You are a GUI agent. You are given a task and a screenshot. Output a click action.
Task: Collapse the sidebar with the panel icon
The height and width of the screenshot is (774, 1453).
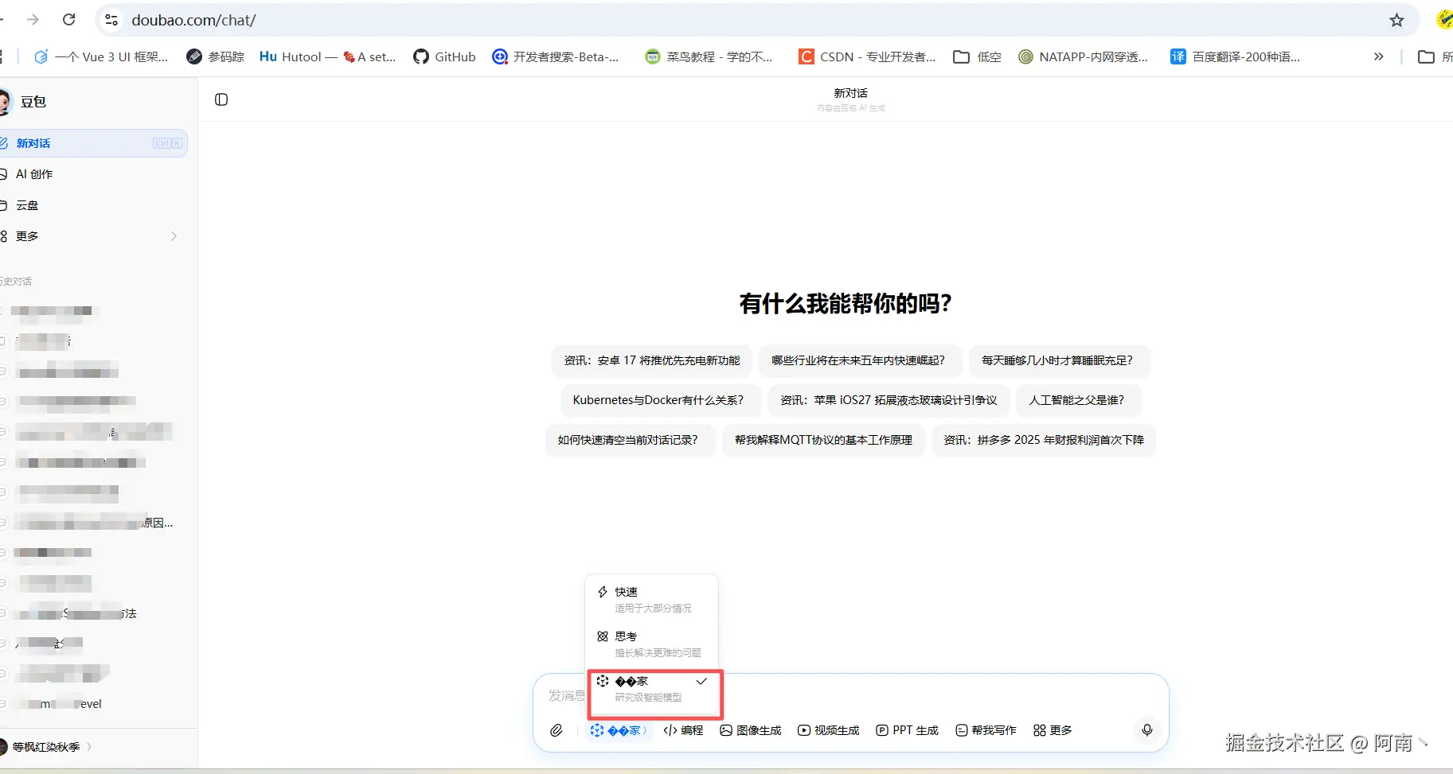coord(221,99)
